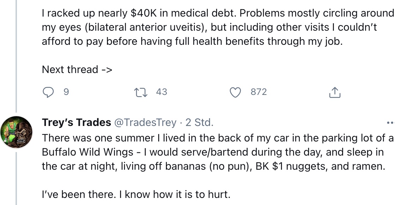Open more options ellipsis on Trey's tweet
The width and height of the screenshot is (395, 205).
pyautogui.click(x=390, y=123)
